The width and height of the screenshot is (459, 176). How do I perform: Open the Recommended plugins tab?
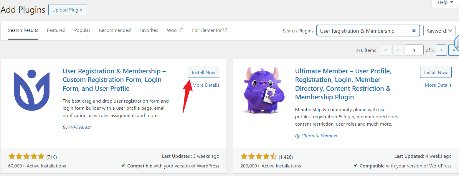click(115, 30)
